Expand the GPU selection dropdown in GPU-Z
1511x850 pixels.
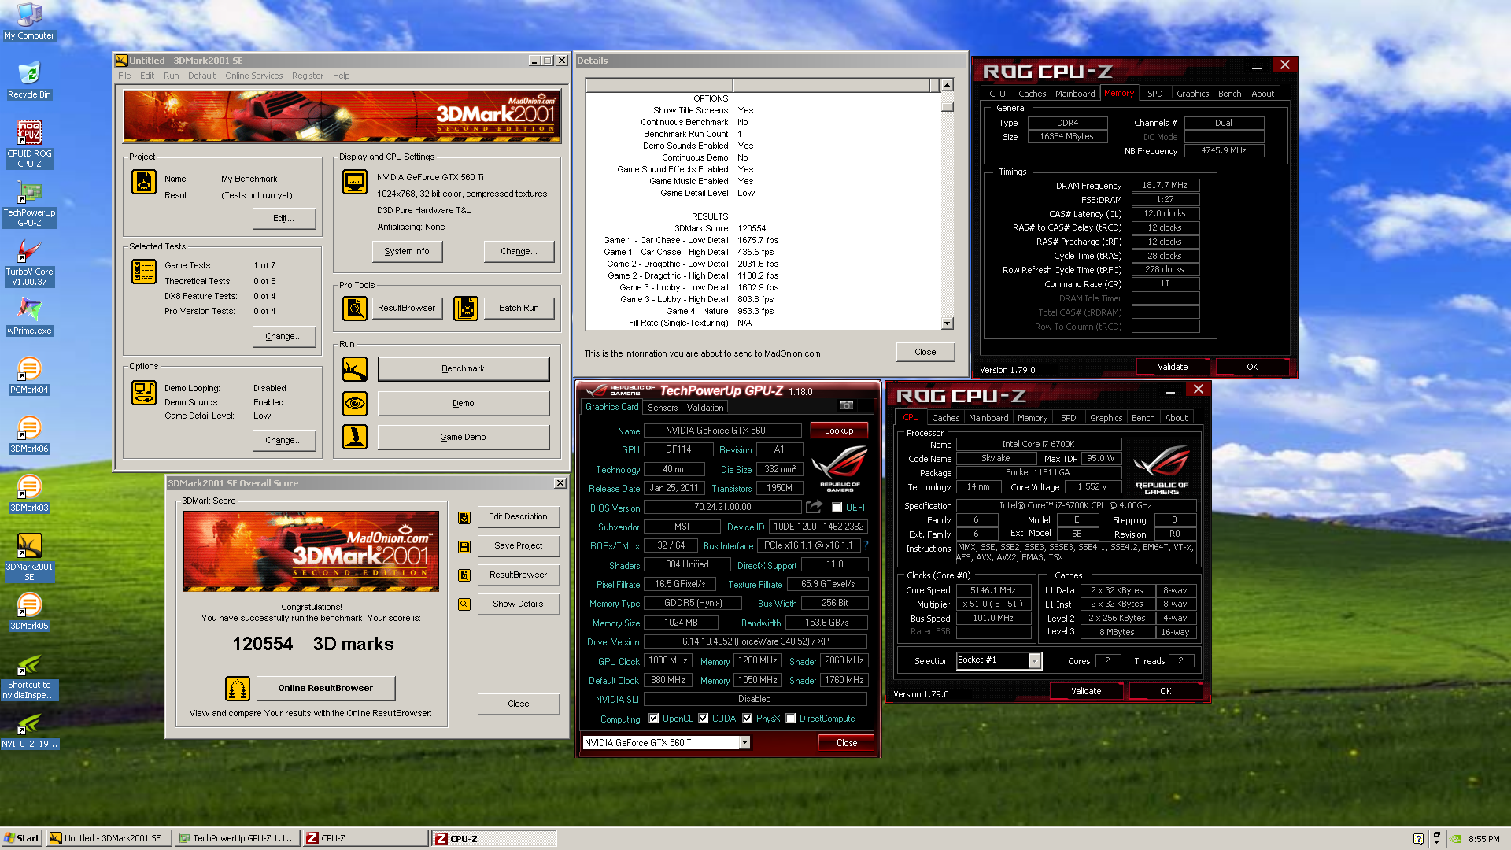coord(744,743)
